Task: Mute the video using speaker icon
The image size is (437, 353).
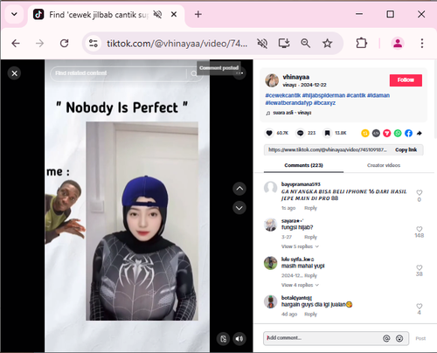Action: 239,339
